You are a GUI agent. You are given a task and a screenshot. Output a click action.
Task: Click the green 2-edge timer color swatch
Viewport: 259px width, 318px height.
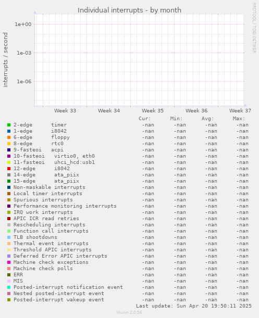(x=9, y=125)
